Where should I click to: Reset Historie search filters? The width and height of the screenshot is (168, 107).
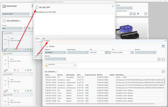click(x=159, y=59)
